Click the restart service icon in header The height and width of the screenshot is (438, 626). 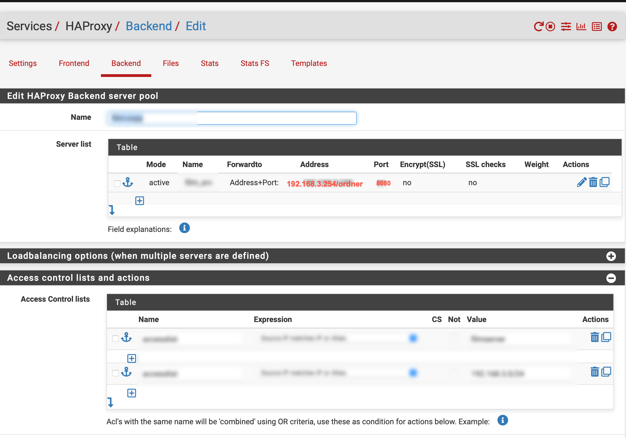coord(538,27)
